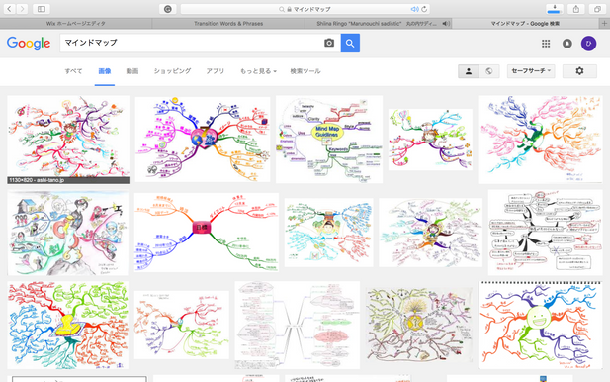Open the gray outline diagram with pink cloud thumbnail
Image resolution: width=610 pixels, height=382 pixels.
click(x=298, y=326)
